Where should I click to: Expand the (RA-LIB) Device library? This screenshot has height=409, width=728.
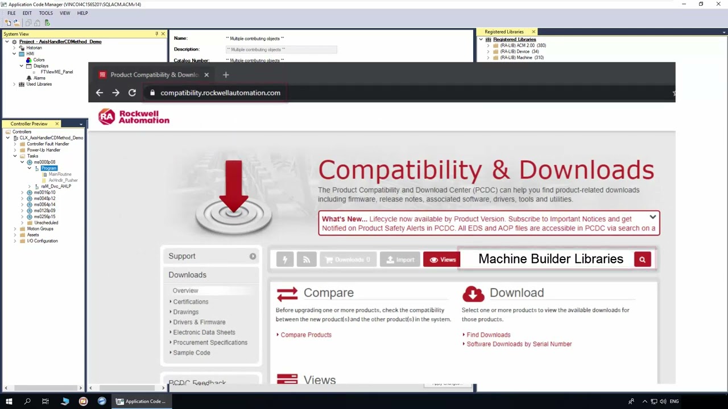click(x=488, y=52)
